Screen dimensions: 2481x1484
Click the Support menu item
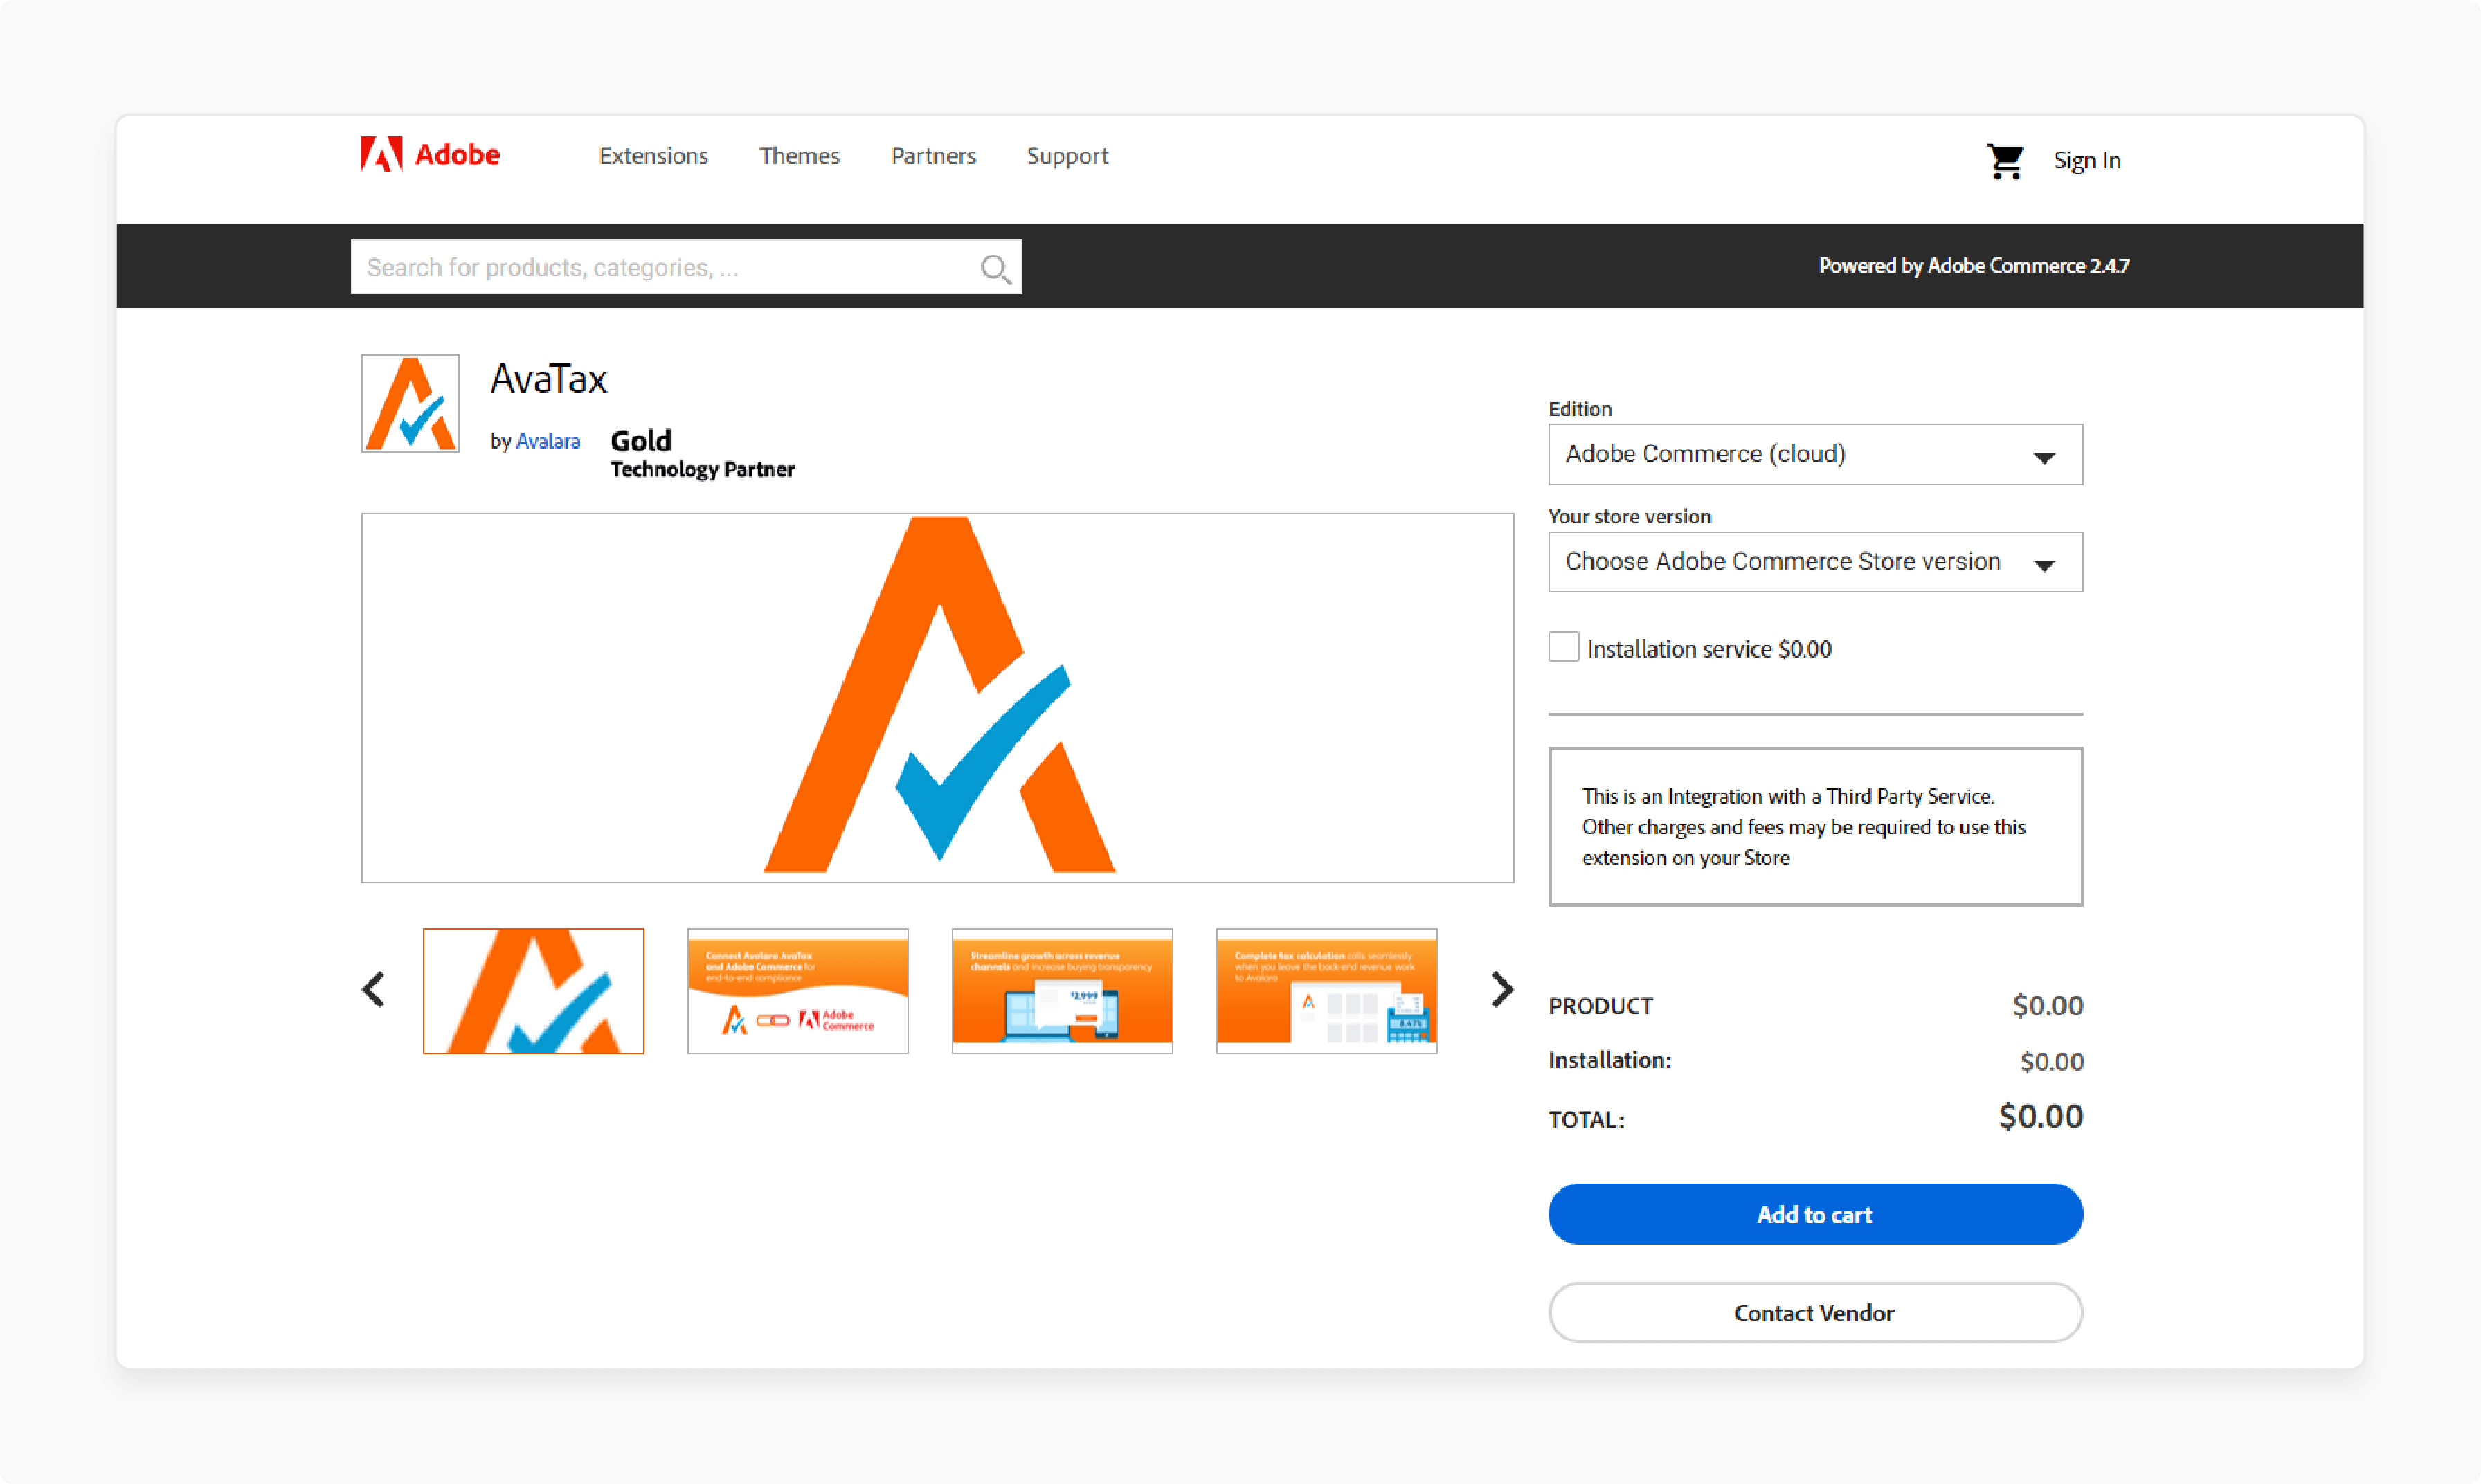pyautogui.click(x=1067, y=156)
